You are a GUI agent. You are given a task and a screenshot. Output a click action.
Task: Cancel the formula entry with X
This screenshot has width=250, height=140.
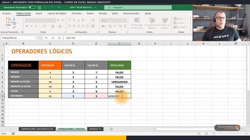coord(46,38)
